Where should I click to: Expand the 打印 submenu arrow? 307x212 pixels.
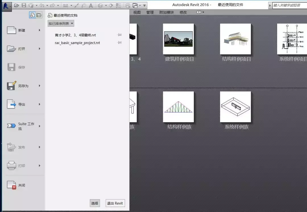40,166
